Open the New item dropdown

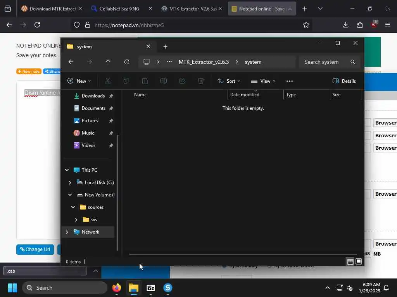[x=79, y=81]
